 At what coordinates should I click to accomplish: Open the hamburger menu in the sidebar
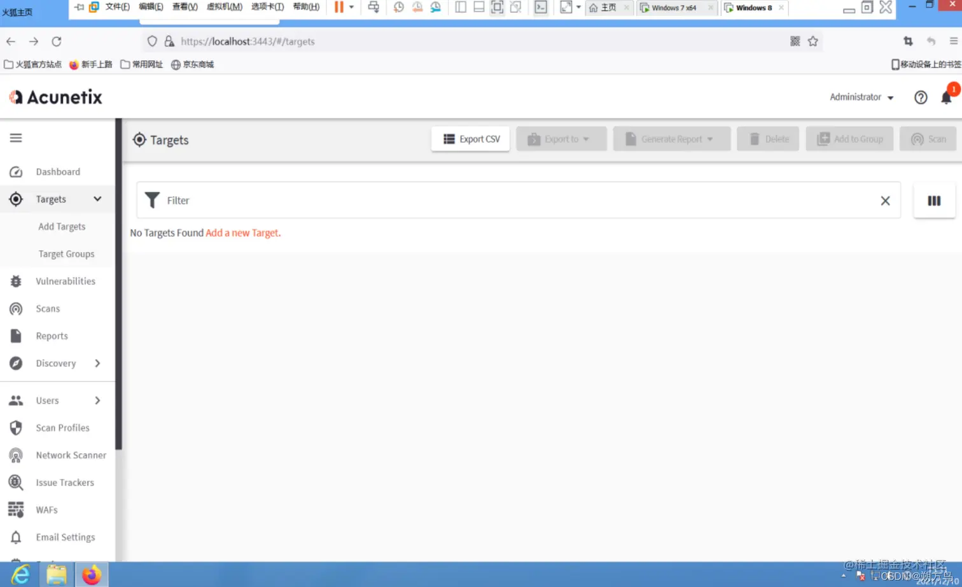(16, 138)
